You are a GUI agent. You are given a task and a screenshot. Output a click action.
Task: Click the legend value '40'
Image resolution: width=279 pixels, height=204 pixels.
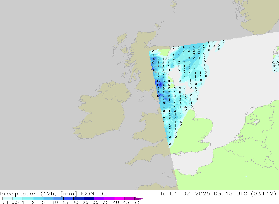pyautogui.click(x=116, y=202)
